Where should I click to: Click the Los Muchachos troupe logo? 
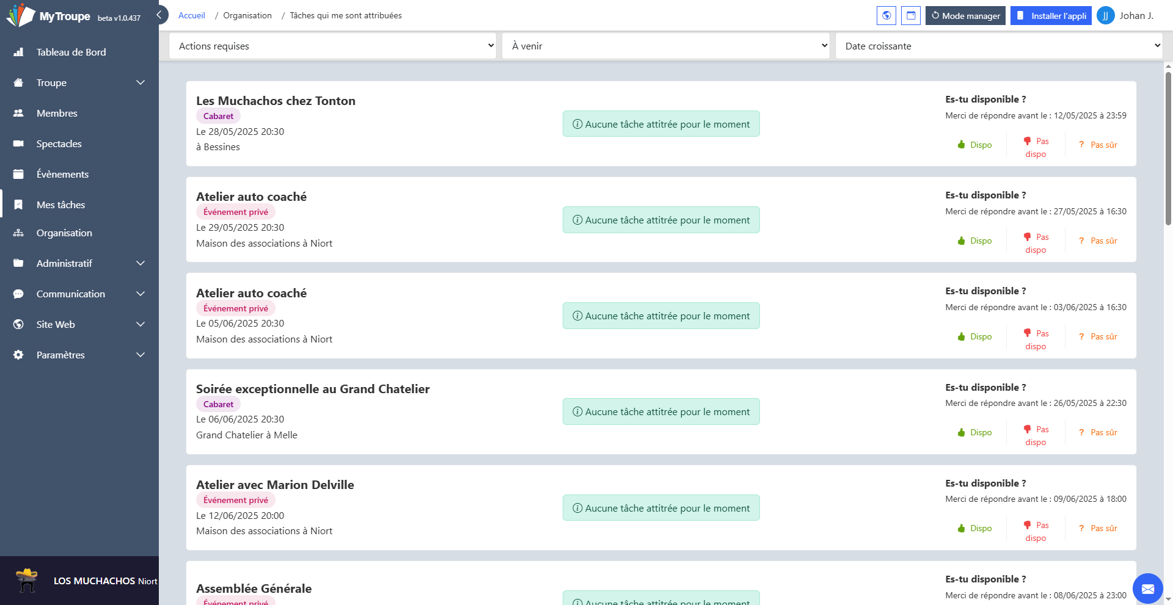point(27,581)
